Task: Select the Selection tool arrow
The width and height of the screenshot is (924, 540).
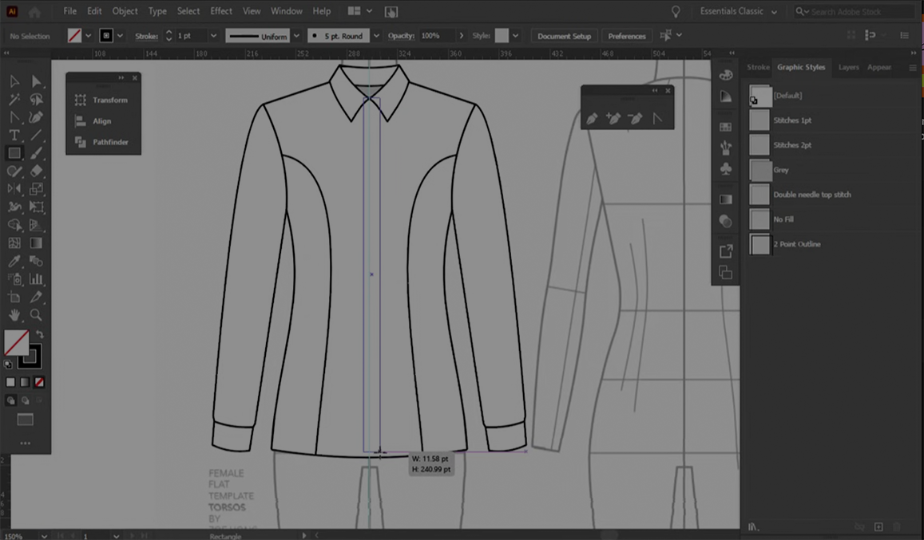Action: point(14,81)
